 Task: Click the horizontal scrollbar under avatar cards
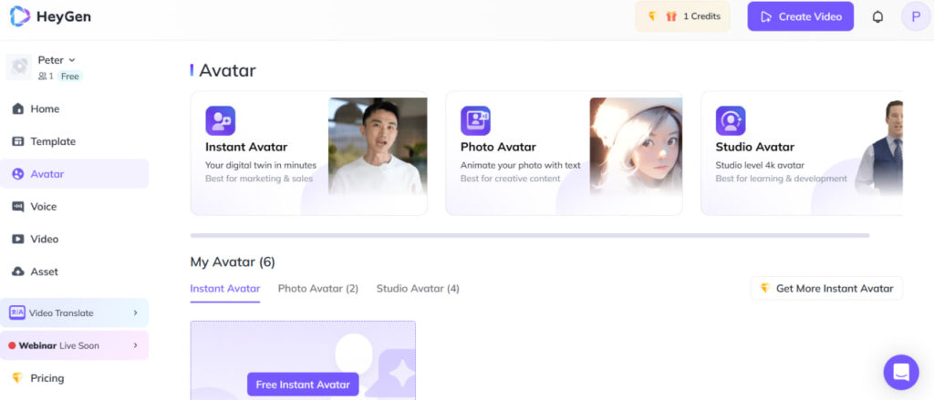[x=530, y=236]
